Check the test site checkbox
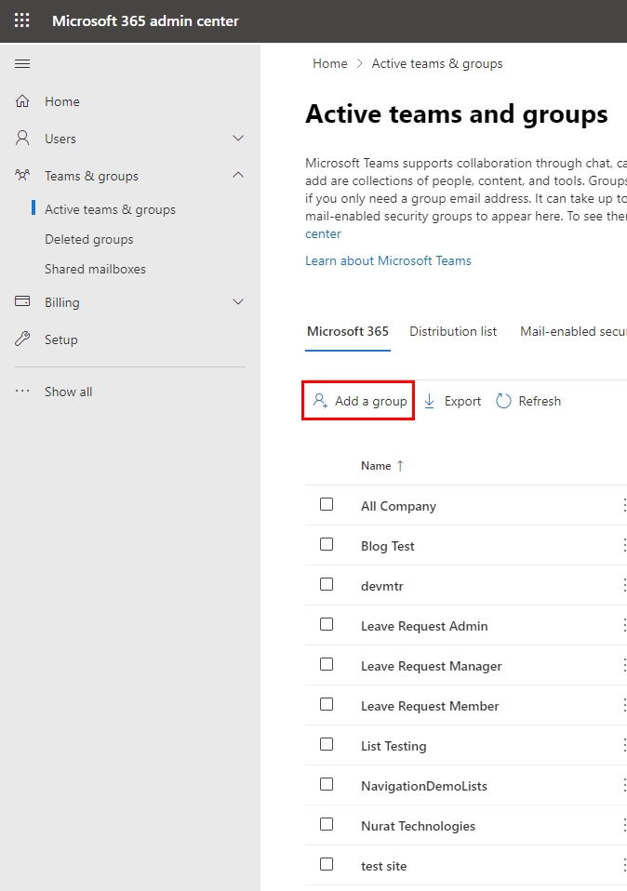 pyautogui.click(x=327, y=864)
